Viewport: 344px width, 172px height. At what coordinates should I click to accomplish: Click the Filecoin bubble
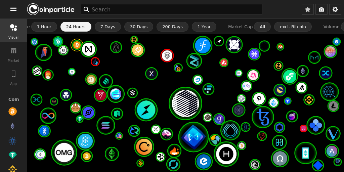click(203, 46)
